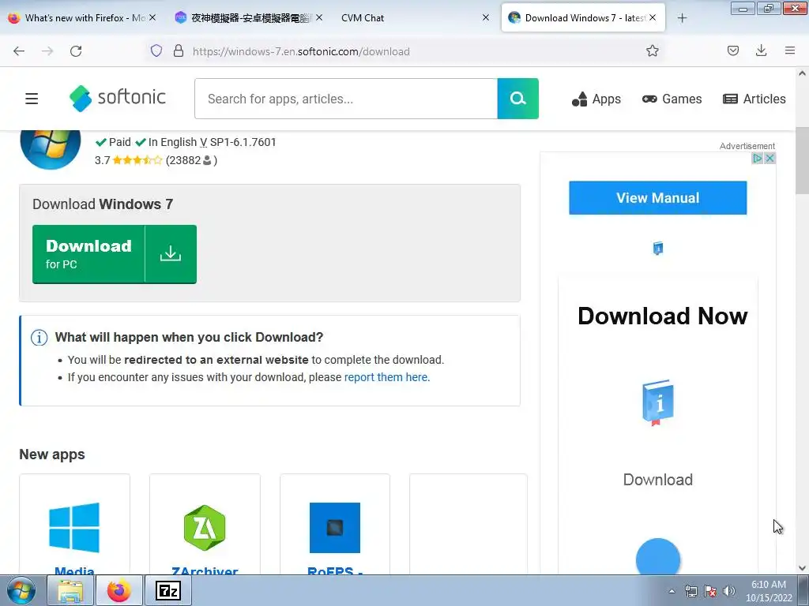Open the tracking protection shield icon
The height and width of the screenshot is (606, 809).
click(156, 50)
